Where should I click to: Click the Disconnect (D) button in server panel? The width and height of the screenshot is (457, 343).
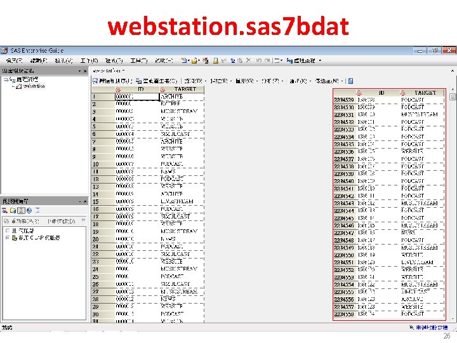point(61,221)
